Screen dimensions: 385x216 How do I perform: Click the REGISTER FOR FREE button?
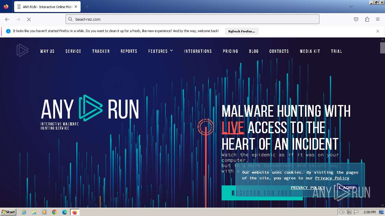[x=262, y=193]
